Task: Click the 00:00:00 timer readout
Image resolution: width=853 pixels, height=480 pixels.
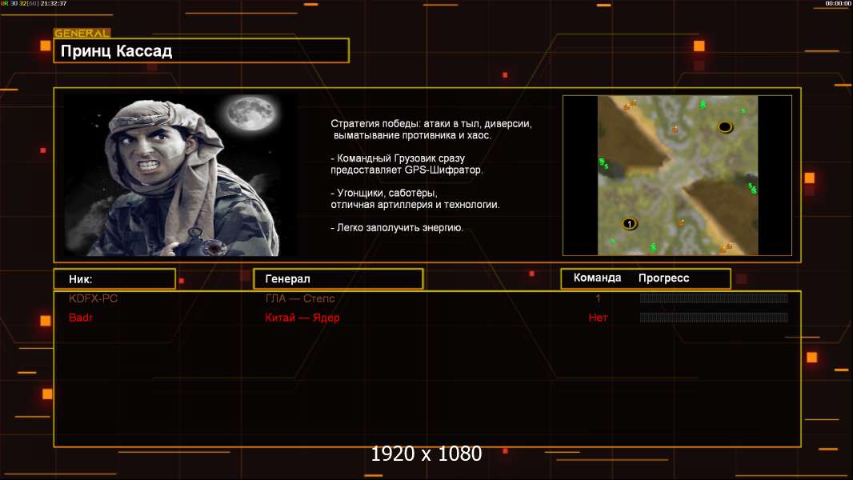Action: (838, 3)
